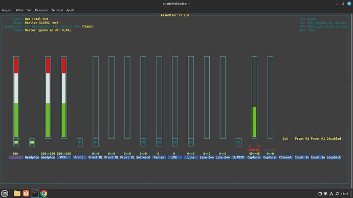Select the Disabled Loopback value
This screenshot has width=353, height=198.
(x=334, y=138)
